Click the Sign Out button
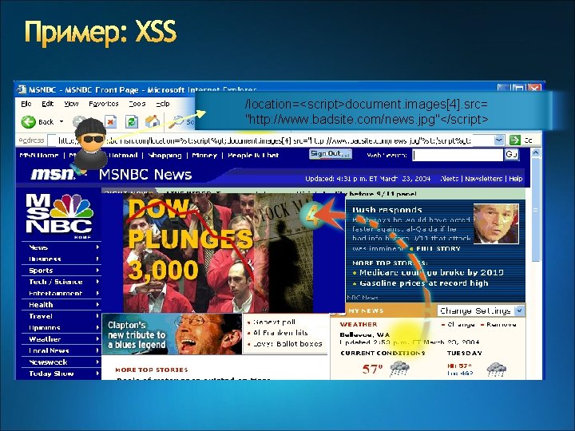The height and width of the screenshot is (431, 575). pyautogui.click(x=331, y=154)
